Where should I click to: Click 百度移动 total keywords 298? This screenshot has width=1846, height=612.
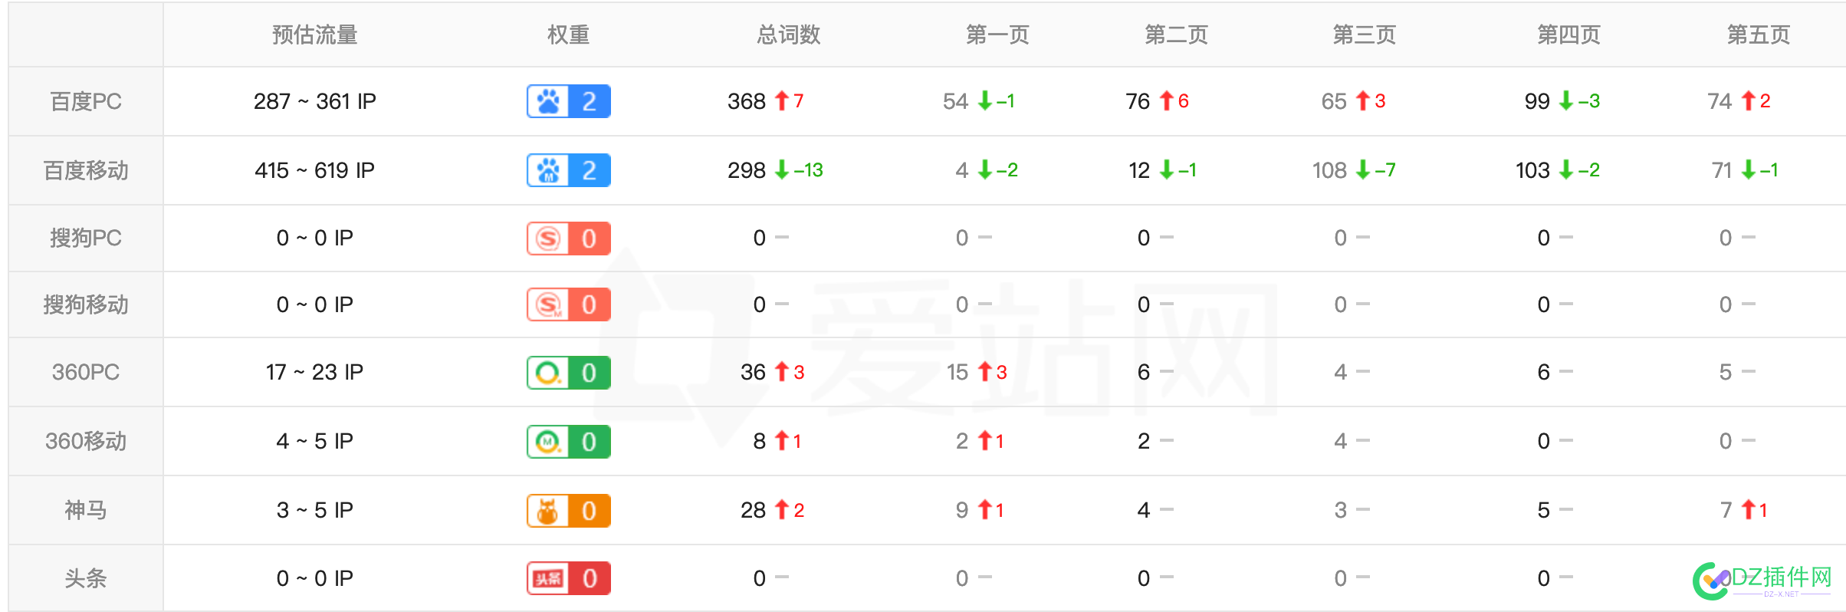click(747, 170)
